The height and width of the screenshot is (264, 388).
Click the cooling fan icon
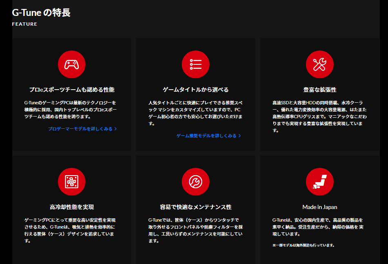(x=71, y=182)
